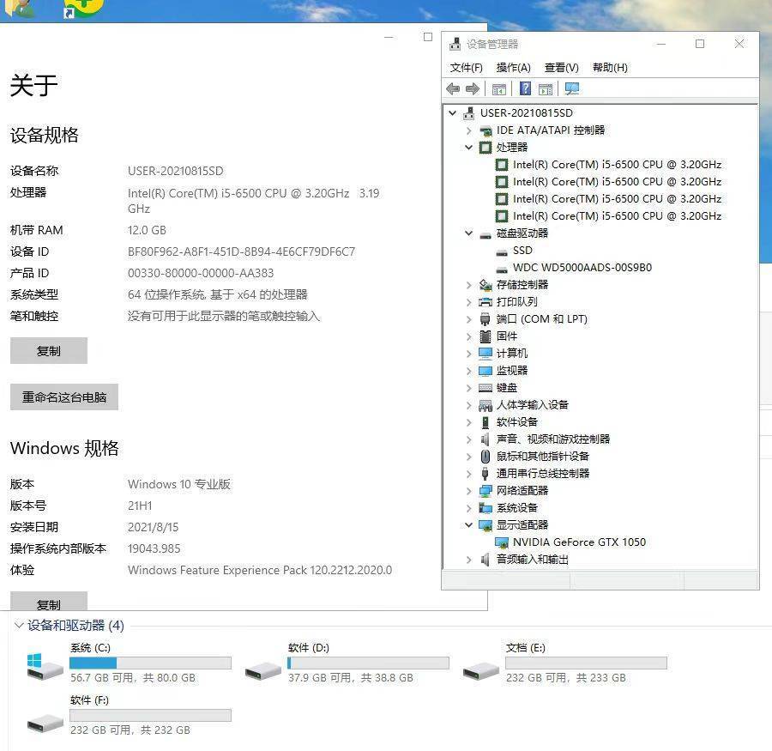Click the Device Manager title bar icon
Screen dimensions: 772x751
[x=455, y=44]
